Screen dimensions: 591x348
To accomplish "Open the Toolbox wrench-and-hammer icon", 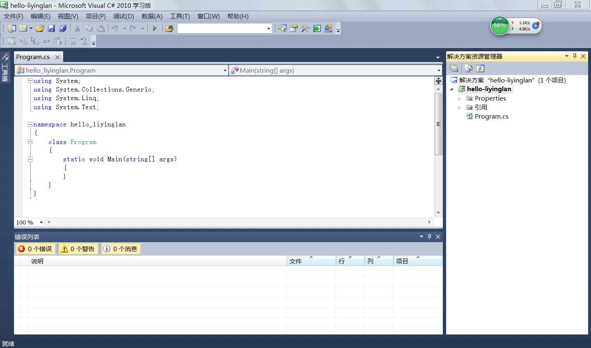I will (305, 28).
